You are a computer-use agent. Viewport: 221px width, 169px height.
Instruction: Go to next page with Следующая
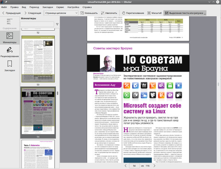(33, 13)
